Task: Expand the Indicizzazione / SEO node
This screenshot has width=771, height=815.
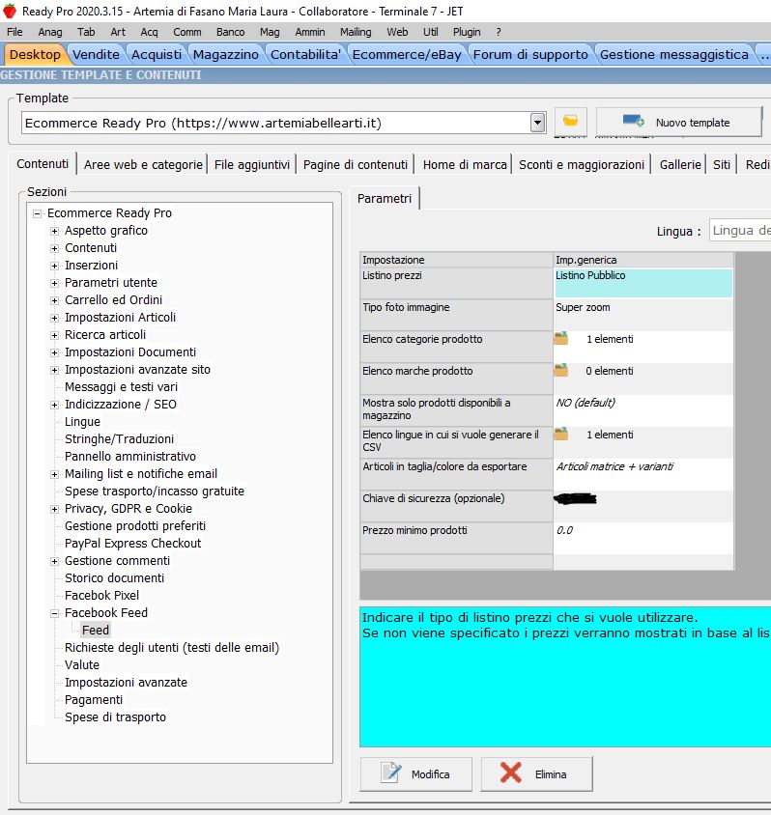Action: [55, 405]
